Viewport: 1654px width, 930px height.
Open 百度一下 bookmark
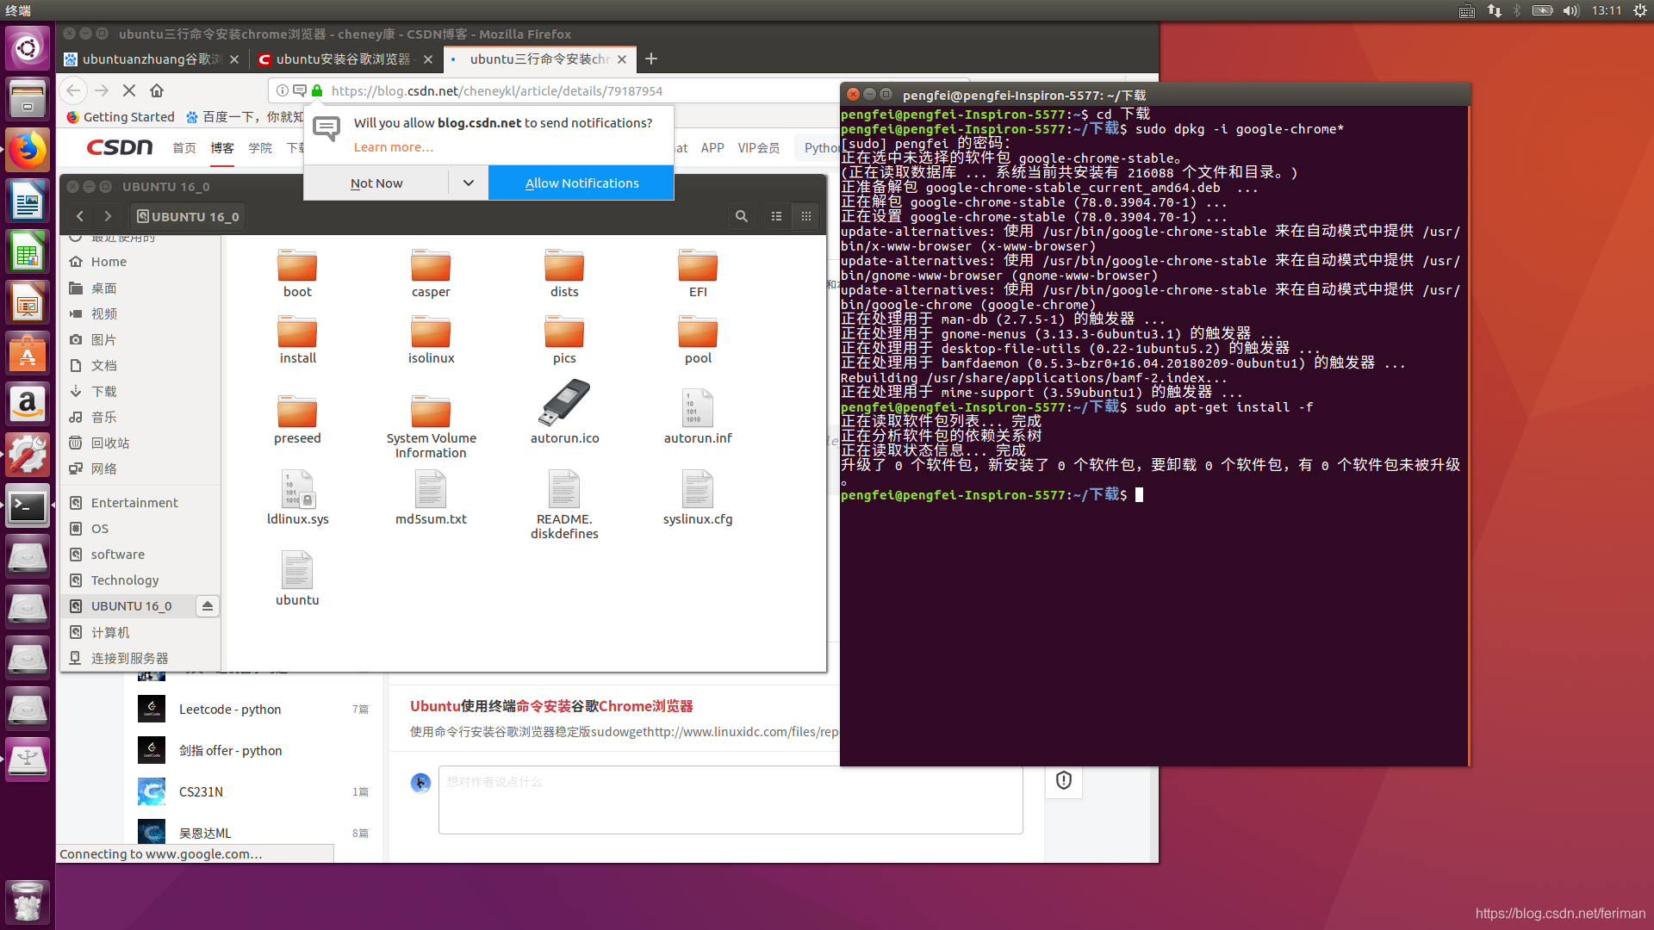pos(245,117)
